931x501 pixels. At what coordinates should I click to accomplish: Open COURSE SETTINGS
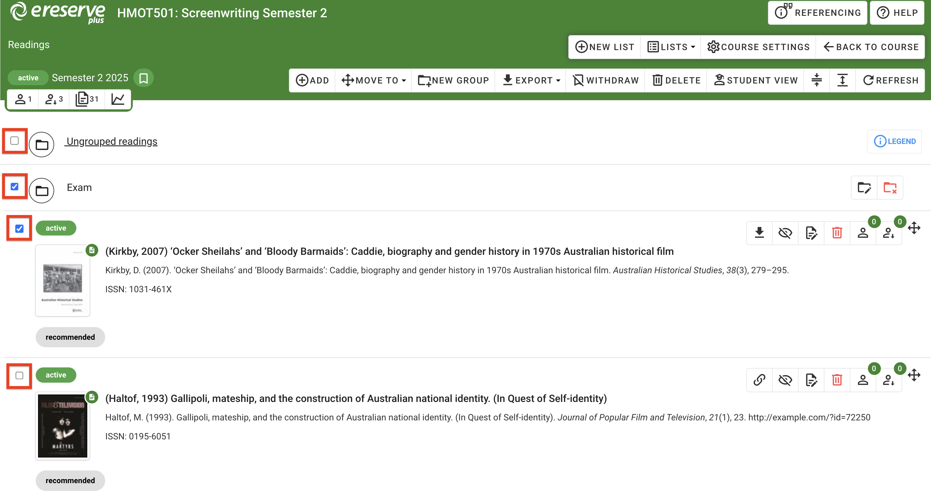[x=758, y=47]
